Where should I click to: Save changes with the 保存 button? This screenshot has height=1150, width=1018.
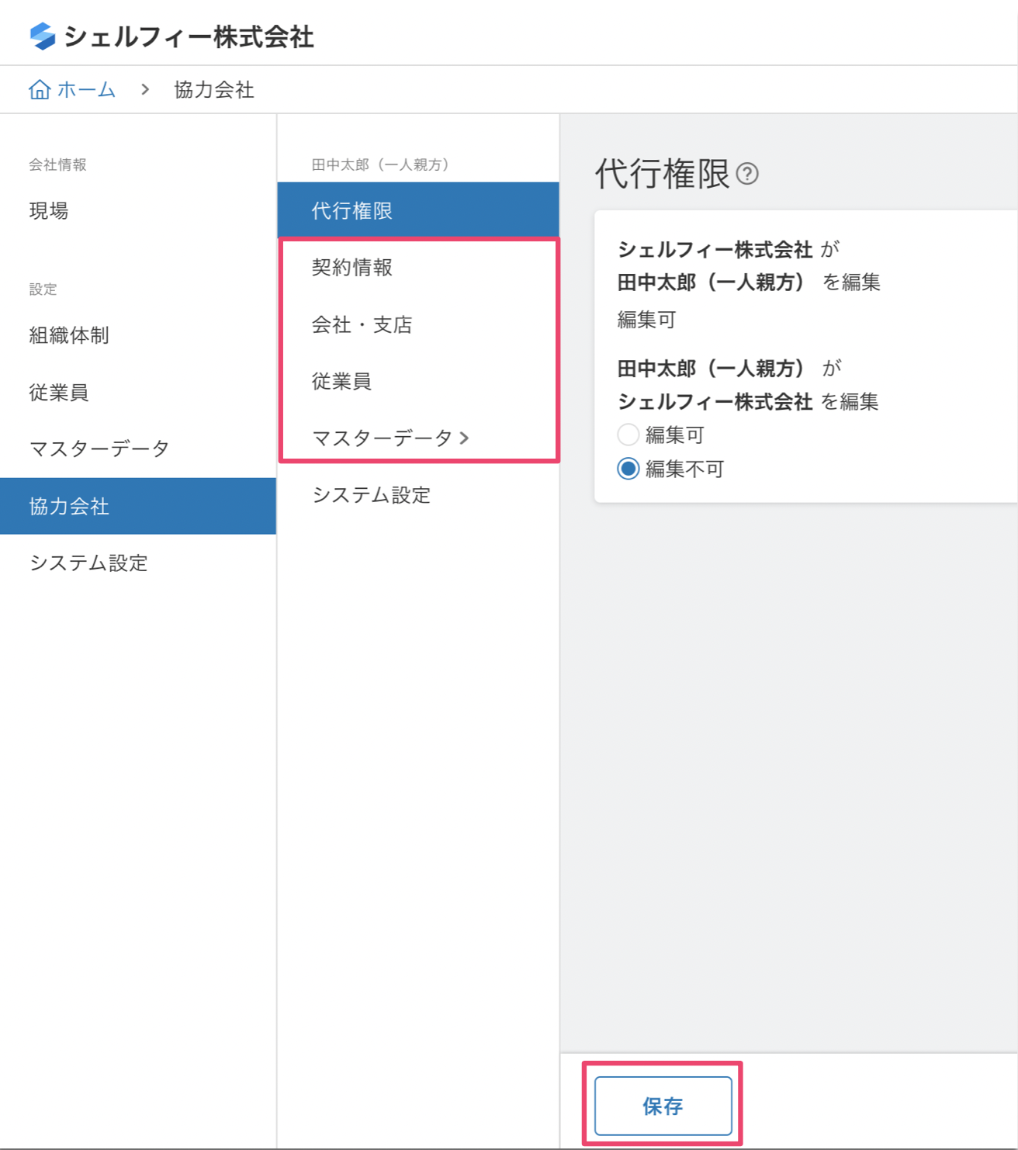[x=663, y=1106]
